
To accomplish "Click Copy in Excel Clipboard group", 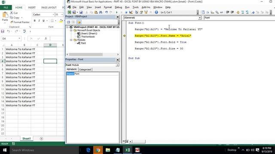I will [x=15, y=18].
